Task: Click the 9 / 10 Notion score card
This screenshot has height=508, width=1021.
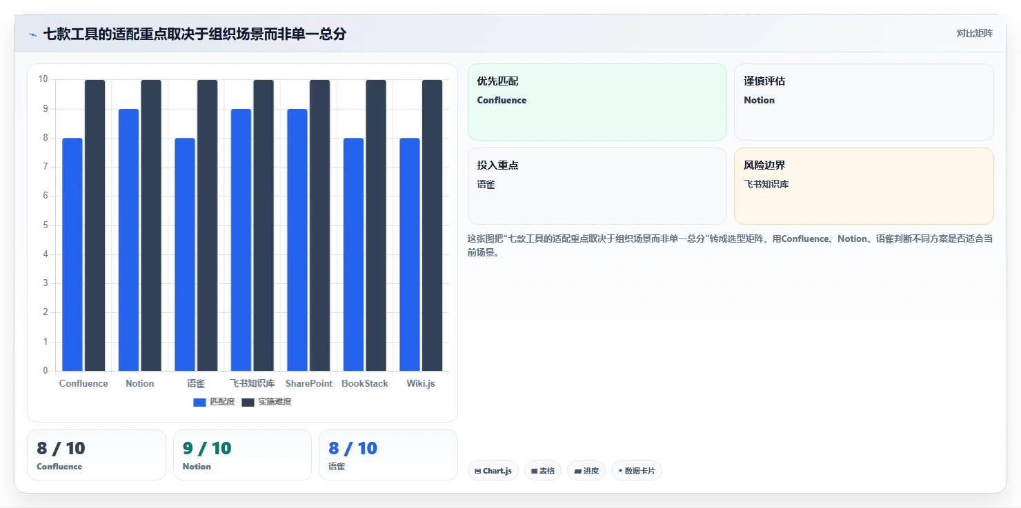Action: click(242, 455)
